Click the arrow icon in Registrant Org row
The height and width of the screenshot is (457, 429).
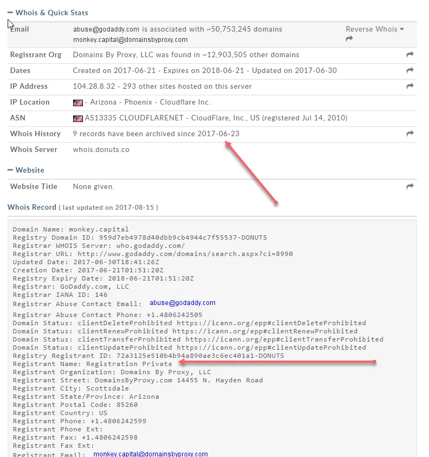pyautogui.click(x=410, y=54)
